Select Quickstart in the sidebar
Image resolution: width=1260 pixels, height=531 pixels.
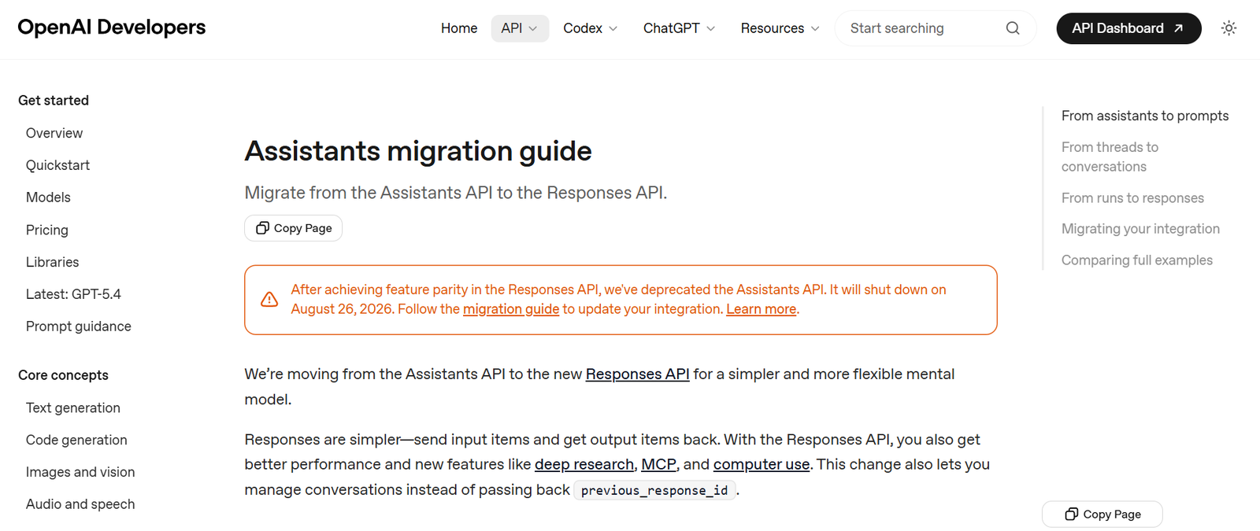click(57, 165)
